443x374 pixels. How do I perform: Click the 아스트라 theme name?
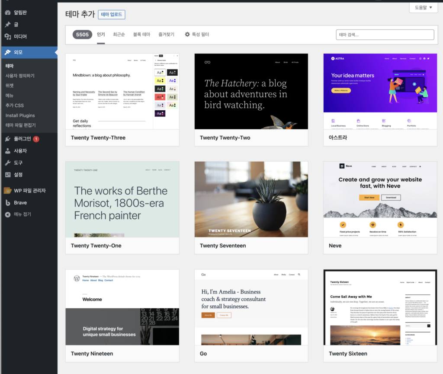coord(338,138)
